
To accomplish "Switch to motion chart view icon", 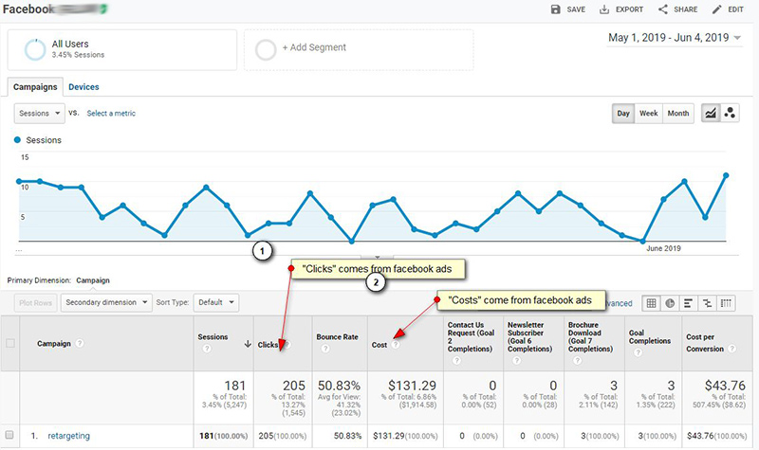I will tap(730, 113).
